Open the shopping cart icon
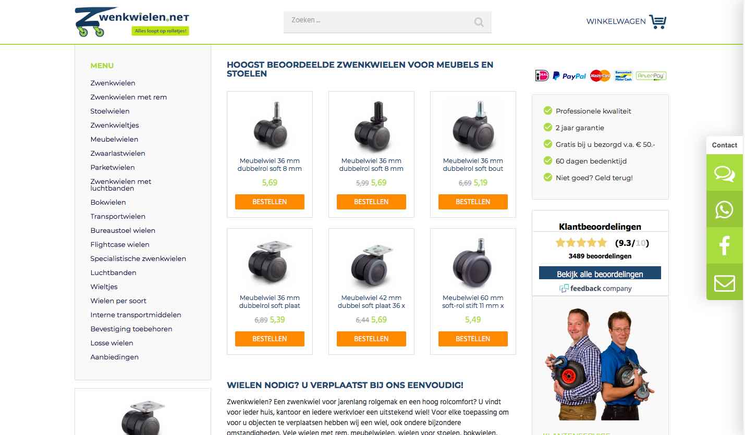 [x=658, y=22]
